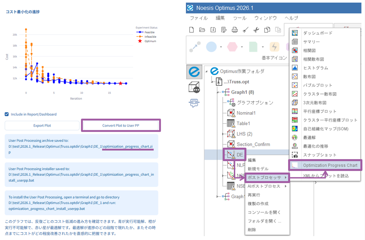Viewport: 365px width, 240px height.
Task: Open the ツール menu
Action: (240, 18)
